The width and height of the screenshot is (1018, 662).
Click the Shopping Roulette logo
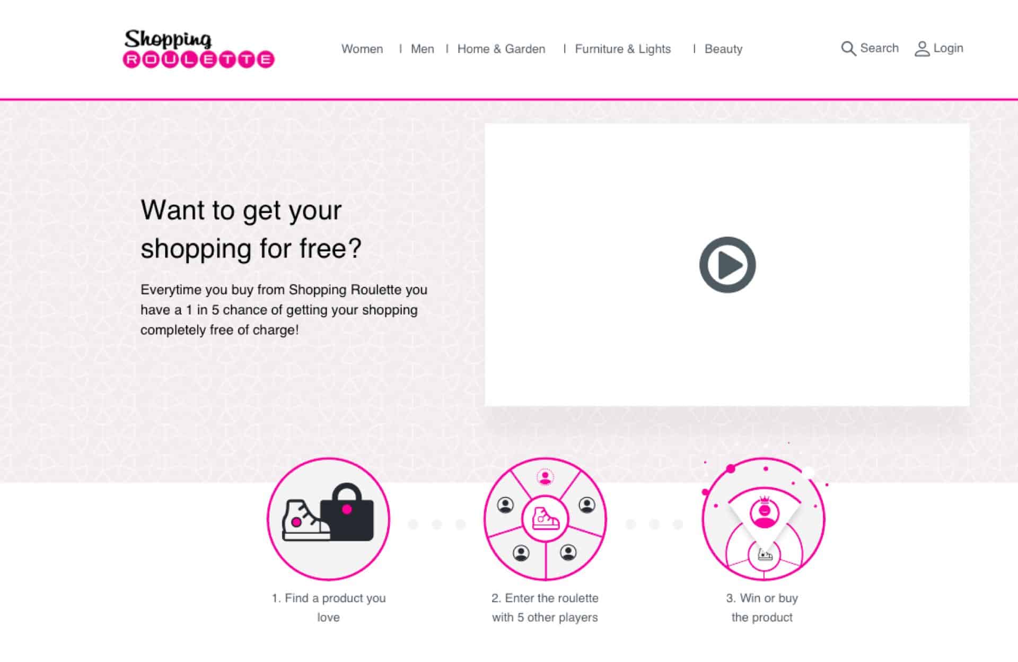(199, 48)
